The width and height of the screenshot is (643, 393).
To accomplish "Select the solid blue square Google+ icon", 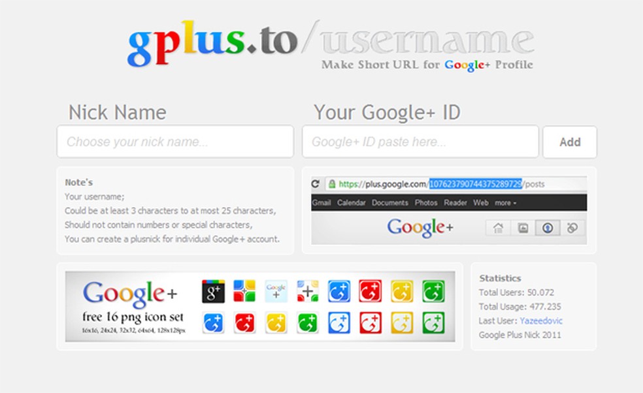I will tap(339, 291).
